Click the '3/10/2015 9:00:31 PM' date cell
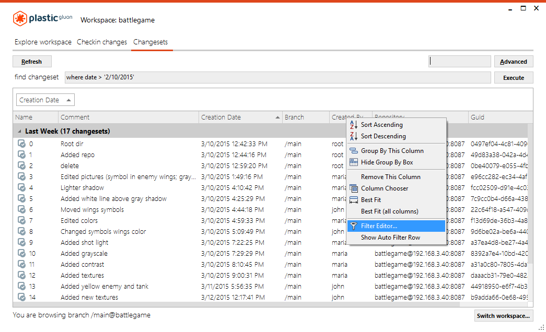Screen dimensions: 546x332 (240, 275)
